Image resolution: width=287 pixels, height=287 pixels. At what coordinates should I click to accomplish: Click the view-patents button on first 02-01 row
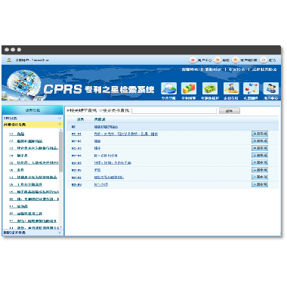(260, 134)
